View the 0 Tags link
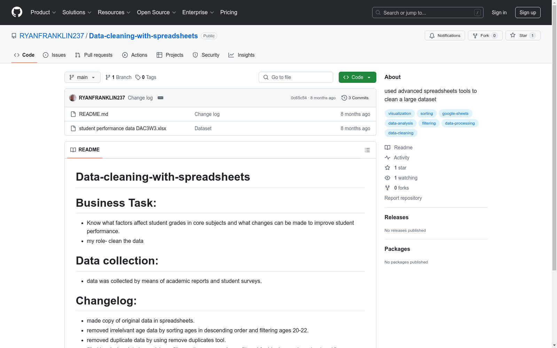557x348 pixels. (146, 77)
